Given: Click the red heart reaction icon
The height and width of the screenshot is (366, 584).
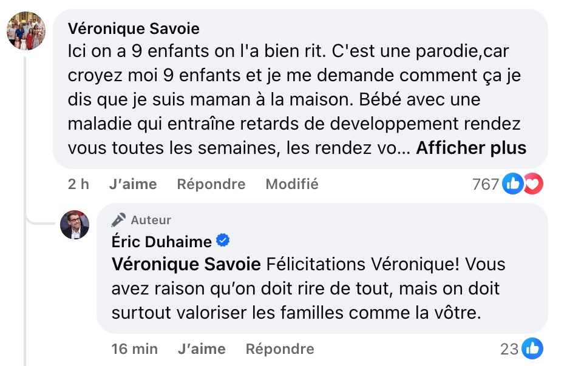Looking at the screenshot, I should coord(532,184).
